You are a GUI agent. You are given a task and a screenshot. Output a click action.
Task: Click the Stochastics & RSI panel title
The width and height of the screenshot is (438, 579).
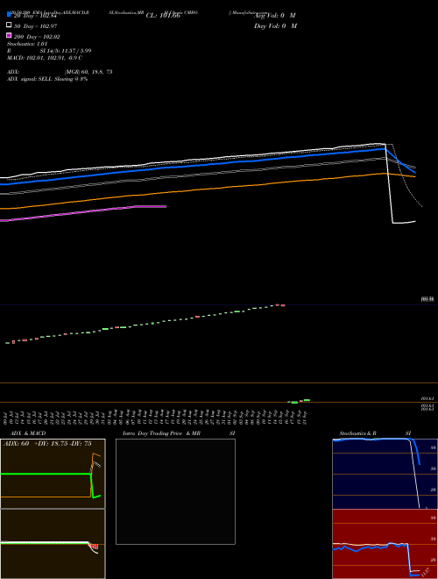pyautogui.click(x=375, y=433)
